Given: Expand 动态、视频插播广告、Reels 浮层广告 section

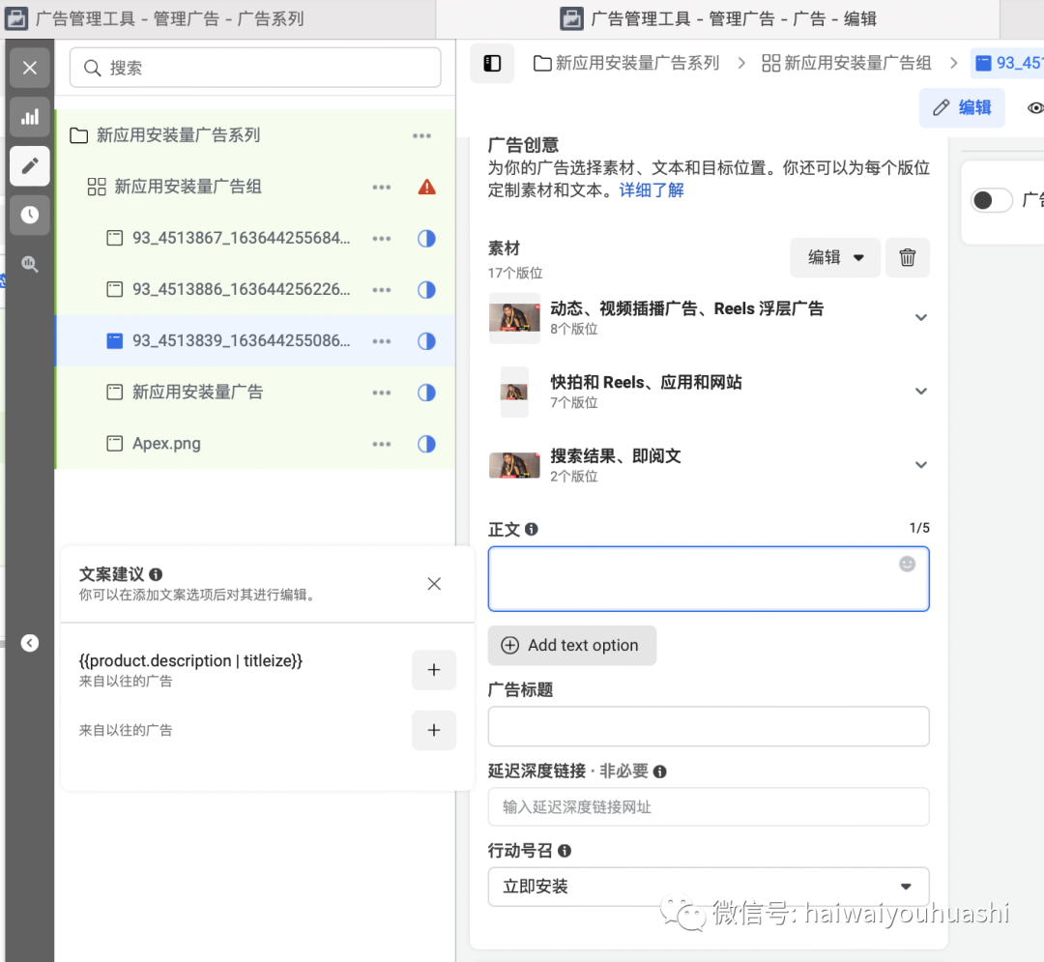Looking at the screenshot, I should (920, 317).
